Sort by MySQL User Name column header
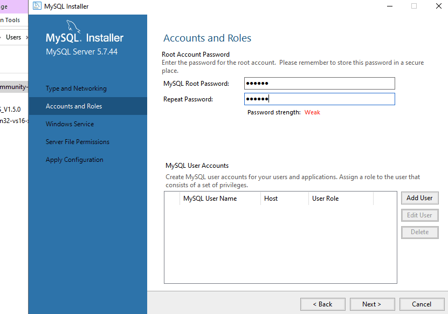This screenshot has height=314, width=448. pyautogui.click(x=210, y=199)
